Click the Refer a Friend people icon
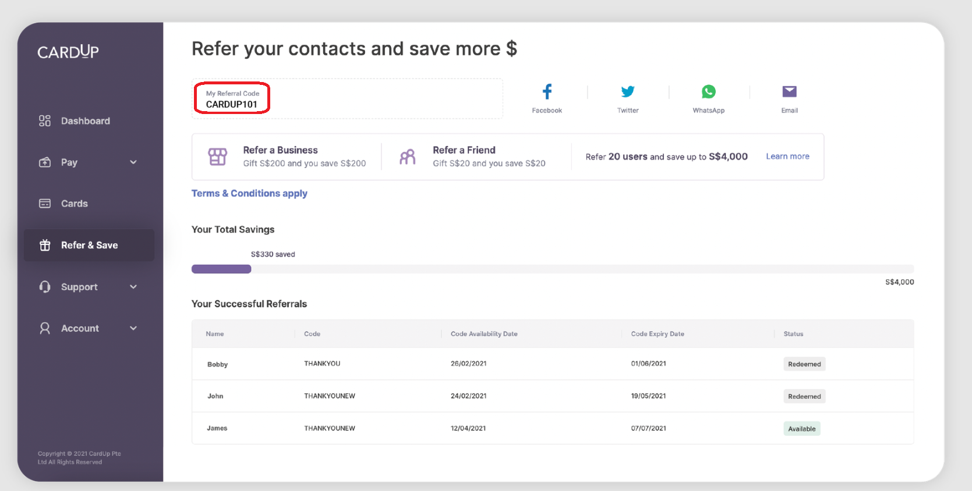Image resolution: width=972 pixels, height=491 pixels. (408, 156)
